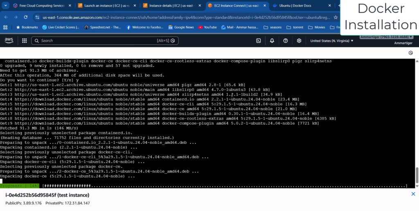This screenshot has width=419, height=211.
Task: Close the Instance details tab
Action: (200, 6)
